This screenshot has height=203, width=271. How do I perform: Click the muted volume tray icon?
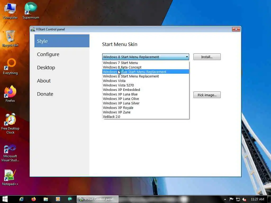click(244, 199)
